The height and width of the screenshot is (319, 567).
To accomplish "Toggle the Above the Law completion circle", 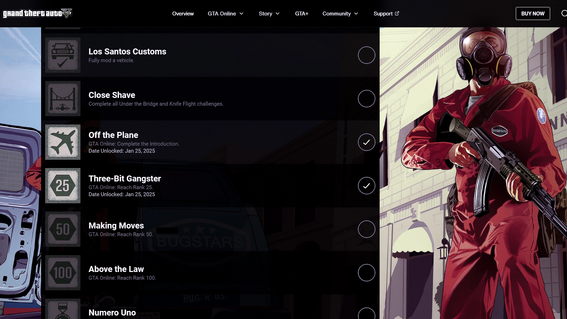I will click(367, 273).
